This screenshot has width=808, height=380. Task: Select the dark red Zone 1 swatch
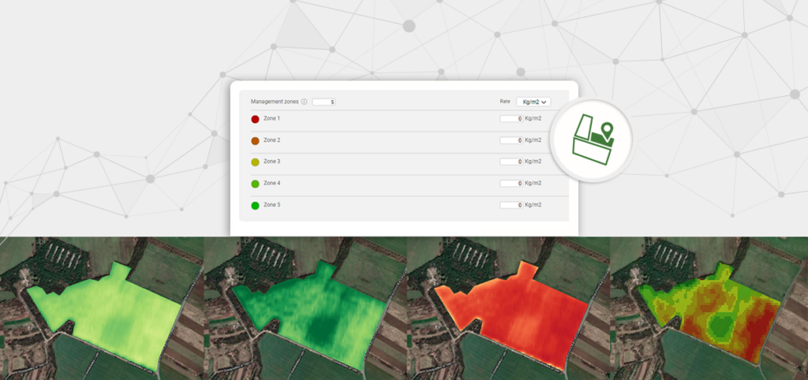tap(255, 119)
